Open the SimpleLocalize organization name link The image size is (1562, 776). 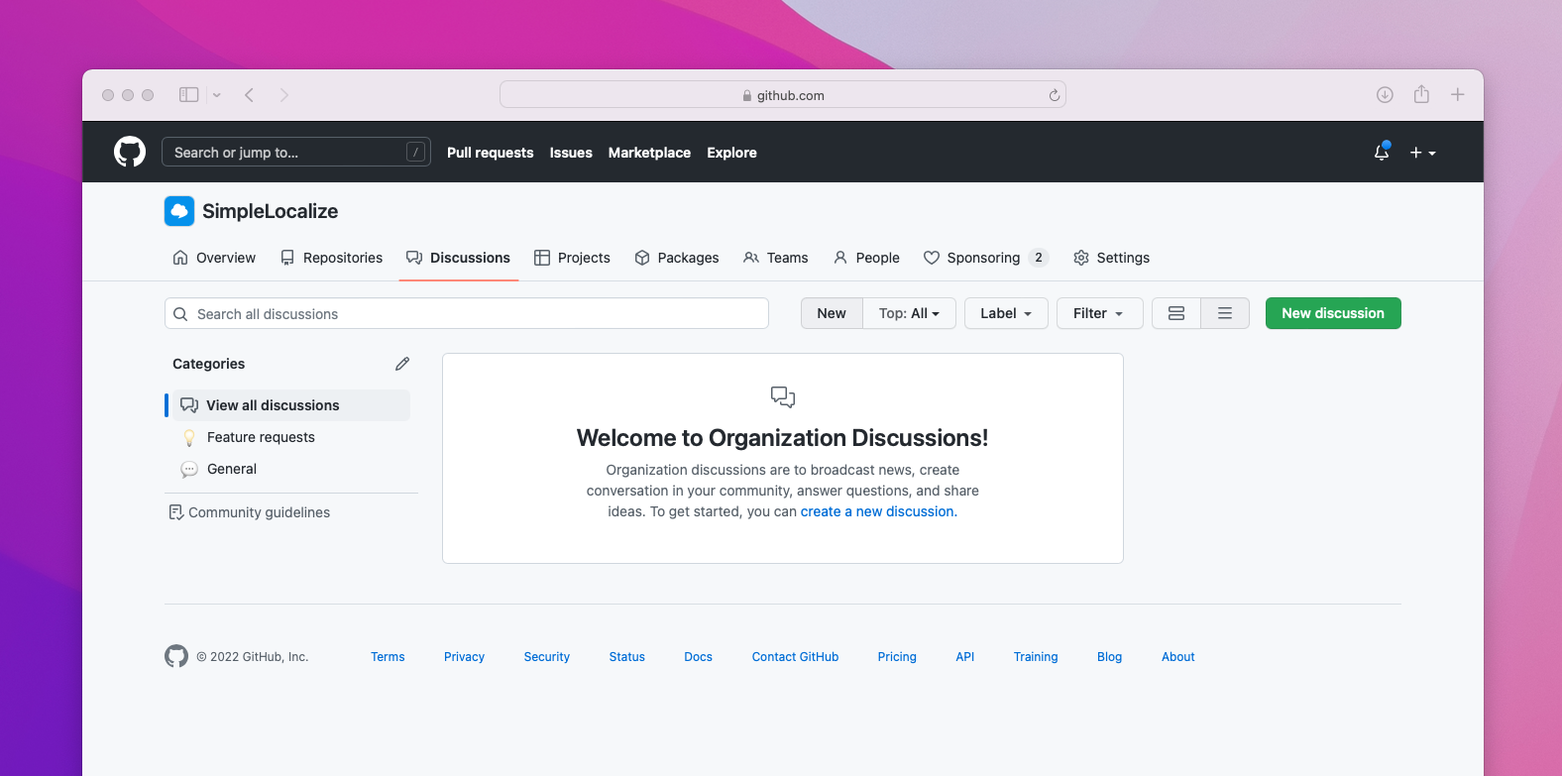[270, 211]
